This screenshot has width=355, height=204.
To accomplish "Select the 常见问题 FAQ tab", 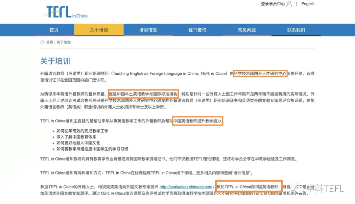I will (247, 30).
